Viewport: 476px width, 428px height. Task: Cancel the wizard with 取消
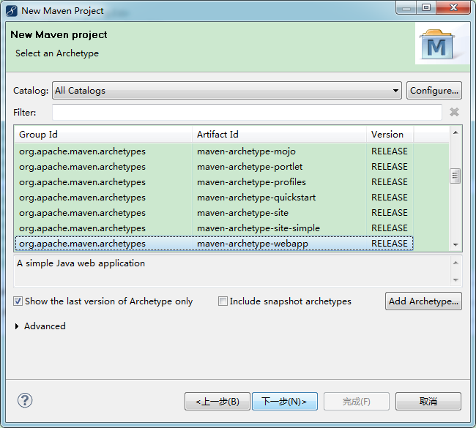(x=428, y=402)
